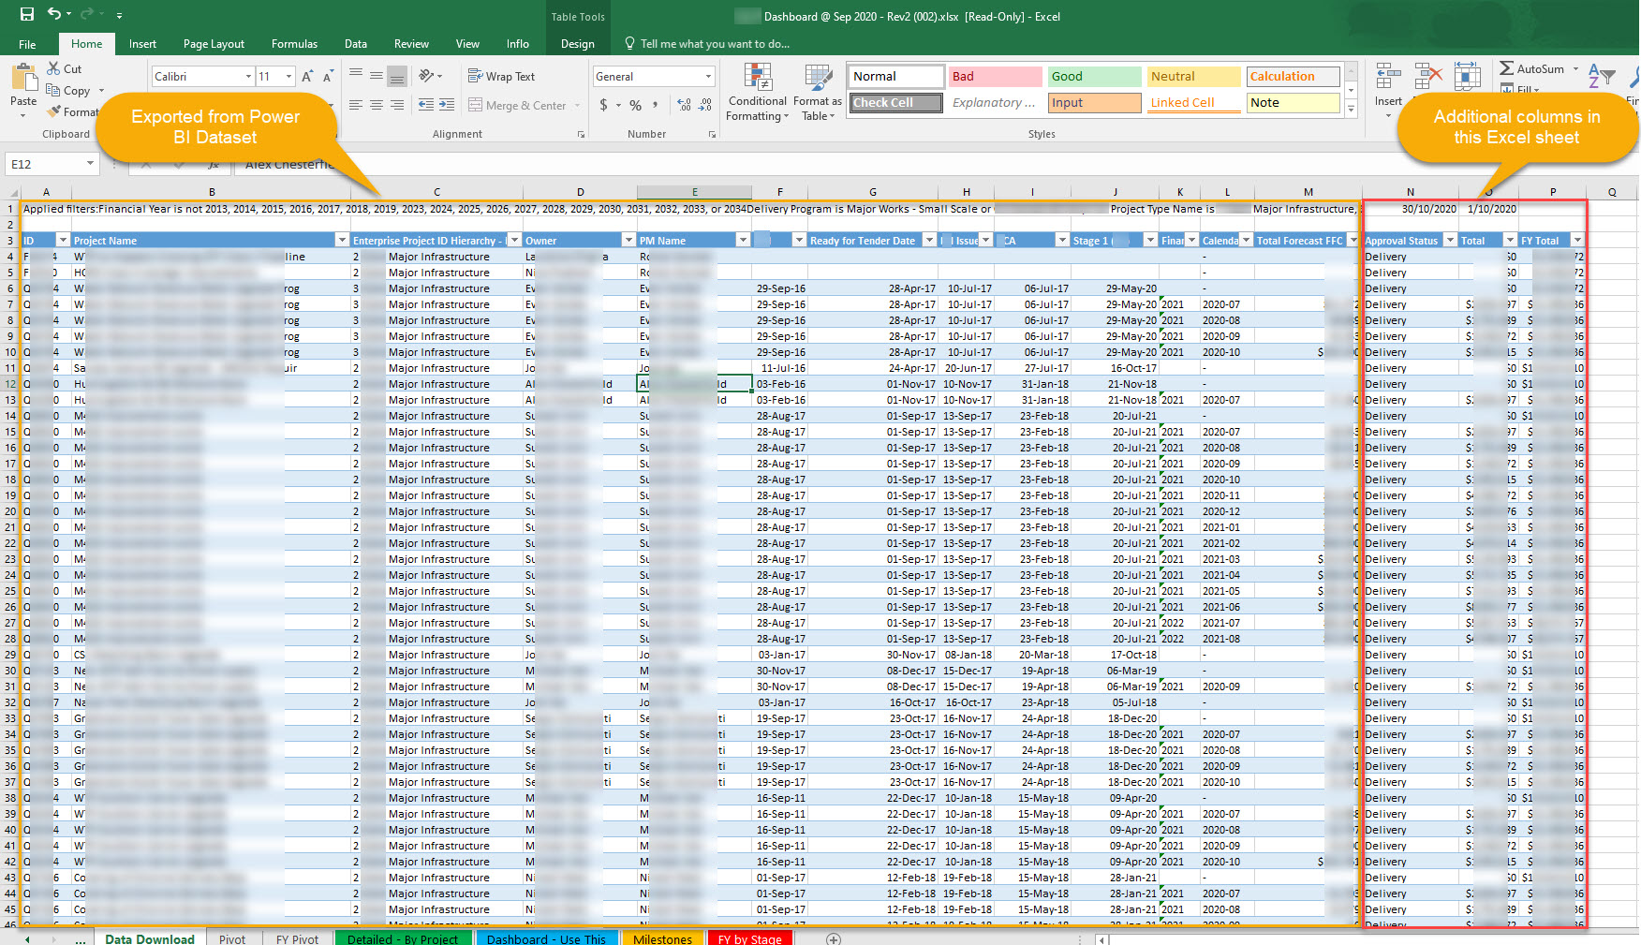
Task: Click the Merge & Center button
Action: point(517,105)
